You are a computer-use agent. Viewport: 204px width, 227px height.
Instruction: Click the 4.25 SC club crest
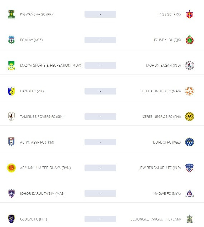(189, 14)
